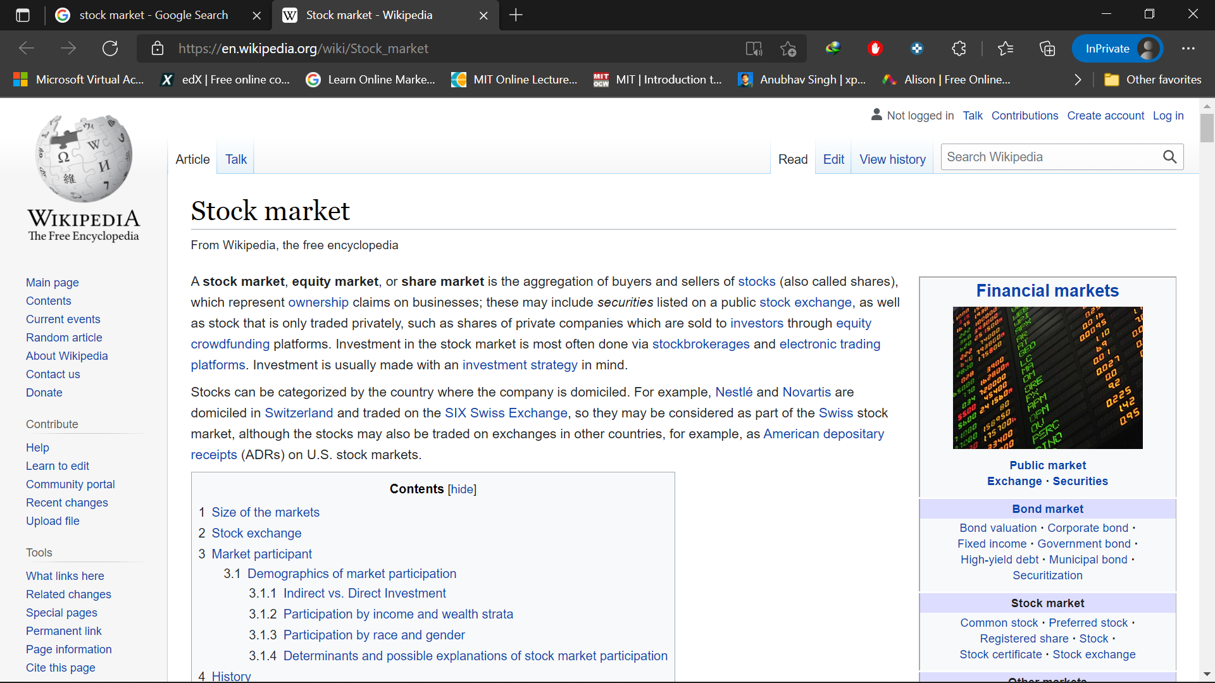Open the article Talk page
The image size is (1215, 683).
click(x=235, y=159)
